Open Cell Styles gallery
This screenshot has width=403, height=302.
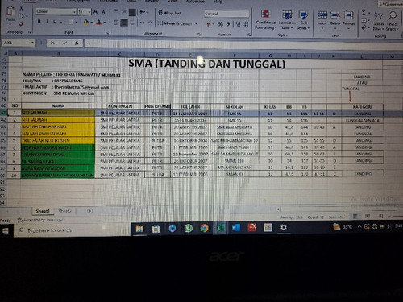coord(303,19)
